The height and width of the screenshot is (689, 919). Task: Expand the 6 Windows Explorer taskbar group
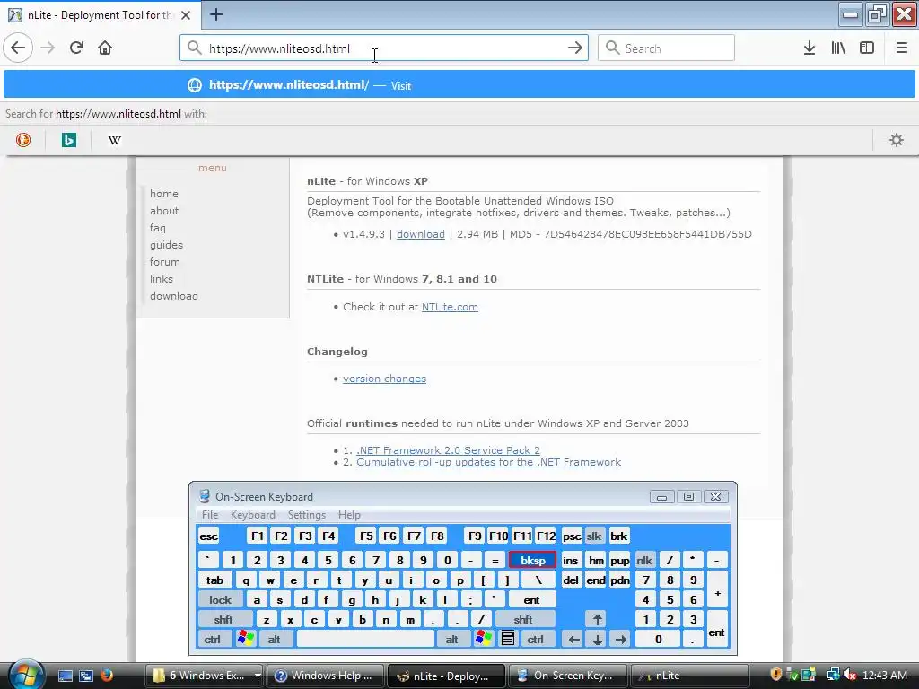pyautogui.click(x=204, y=676)
